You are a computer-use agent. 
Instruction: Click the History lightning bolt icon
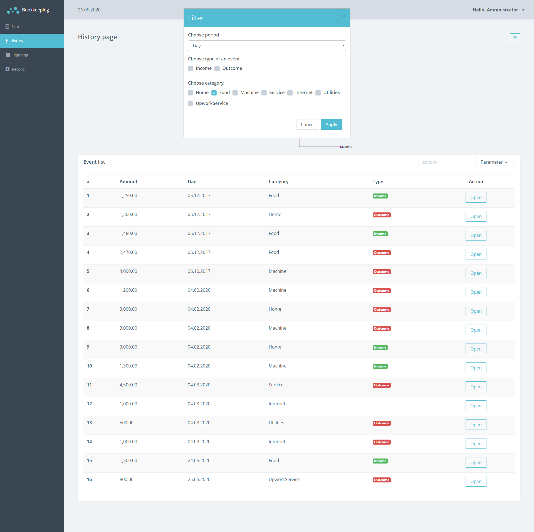click(7, 41)
